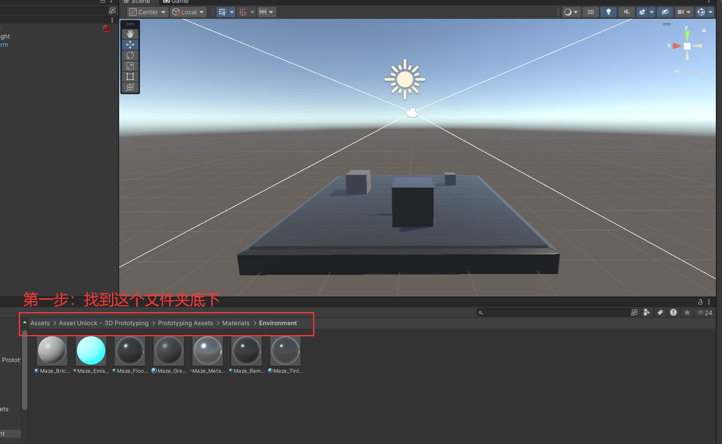722x444 pixels.
Task: Activate the Rect Transform tool
Action: [x=130, y=77]
